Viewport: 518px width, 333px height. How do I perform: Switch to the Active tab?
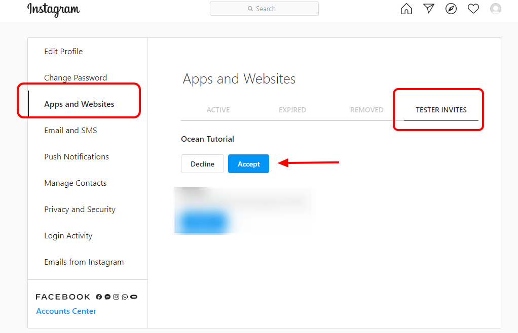click(218, 110)
